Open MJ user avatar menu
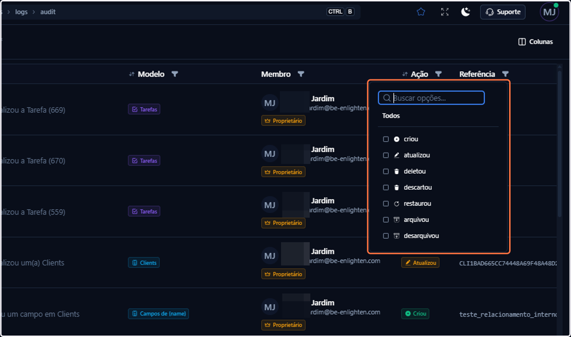The height and width of the screenshot is (337, 571). click(x=550, y=12)
